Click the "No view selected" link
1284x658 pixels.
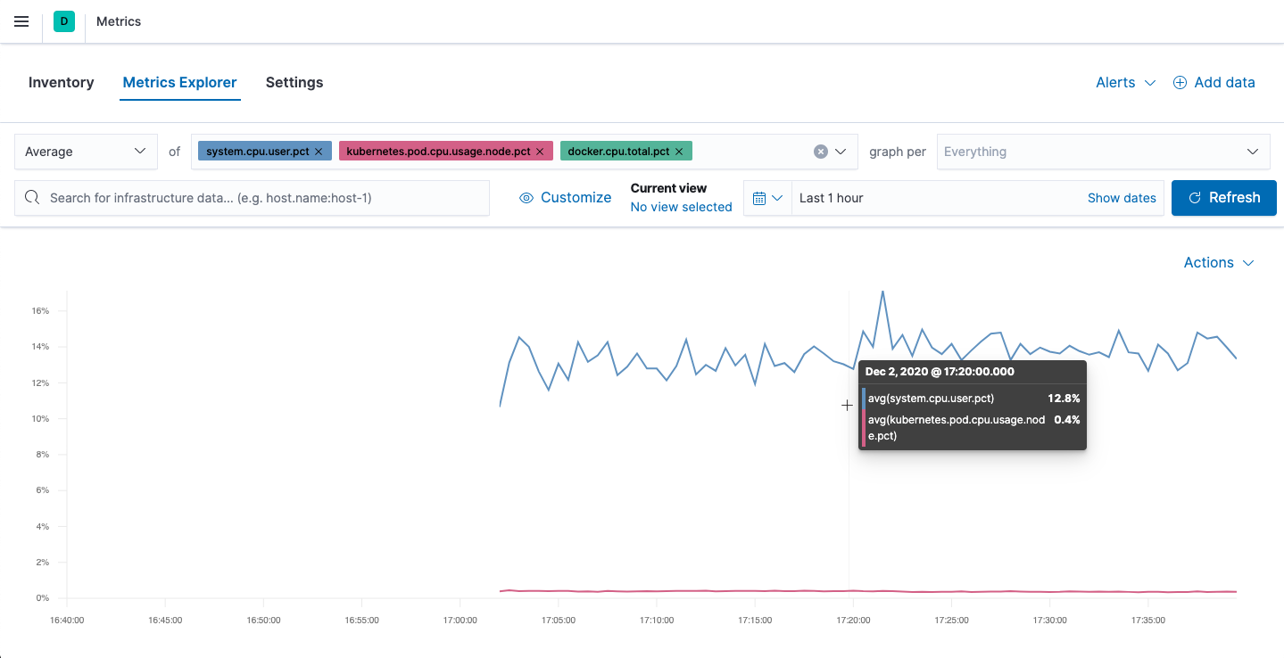tap(681, 206)
